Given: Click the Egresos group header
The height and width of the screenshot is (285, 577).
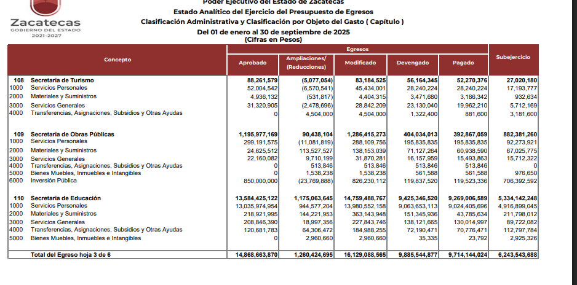Looking at the screenshot, I should pyautogui.click(x=357, y=49).
